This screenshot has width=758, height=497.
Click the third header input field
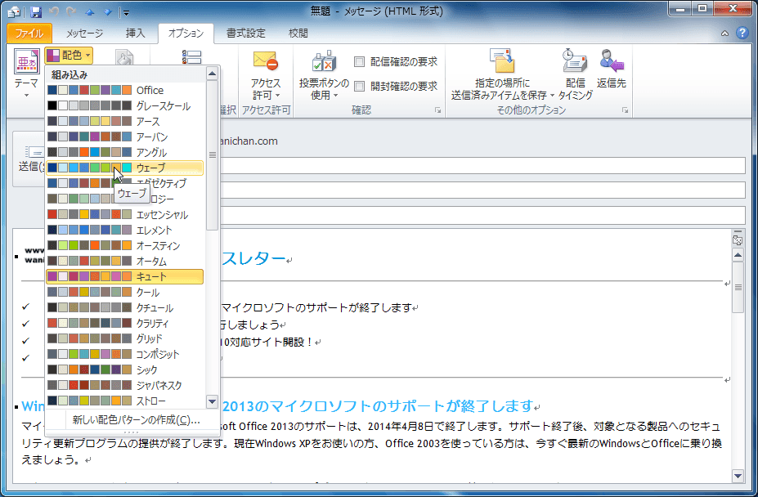482,215
